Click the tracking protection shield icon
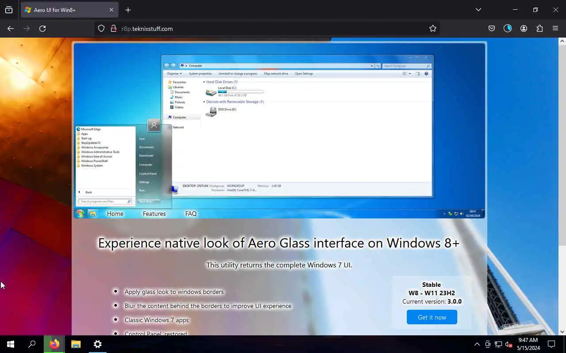 [101, 28]
